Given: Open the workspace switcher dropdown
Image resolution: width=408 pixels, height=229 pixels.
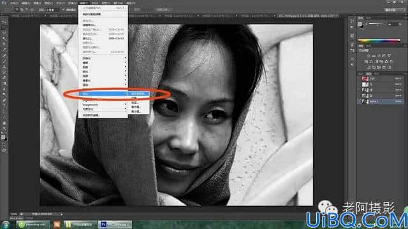Looking at the screenshot, I should (x=395, y=10).
